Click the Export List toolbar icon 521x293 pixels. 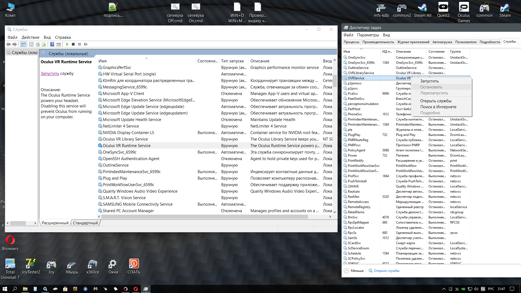pyautogui.click(x=44, y=44)
